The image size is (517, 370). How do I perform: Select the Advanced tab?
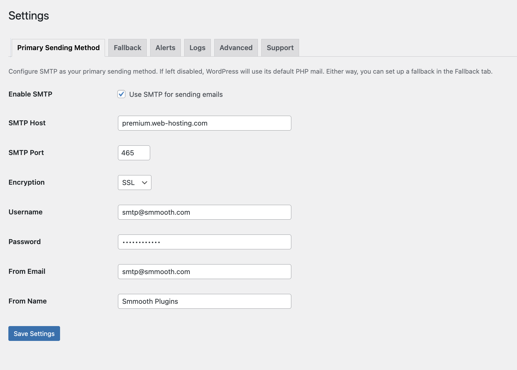coord(236,48)
